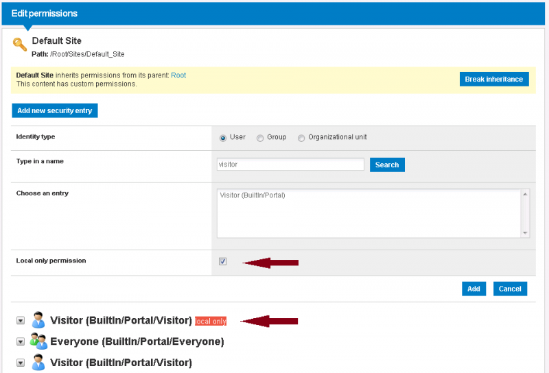
Task: Click the red local only badge
Action: [211, 321]
